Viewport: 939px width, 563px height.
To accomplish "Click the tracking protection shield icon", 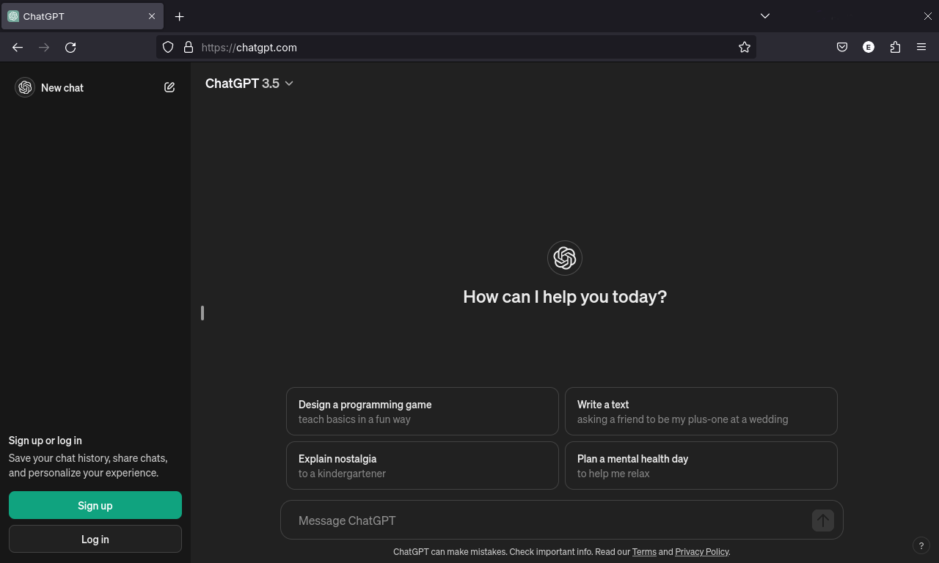I will (x=168, y=47).
